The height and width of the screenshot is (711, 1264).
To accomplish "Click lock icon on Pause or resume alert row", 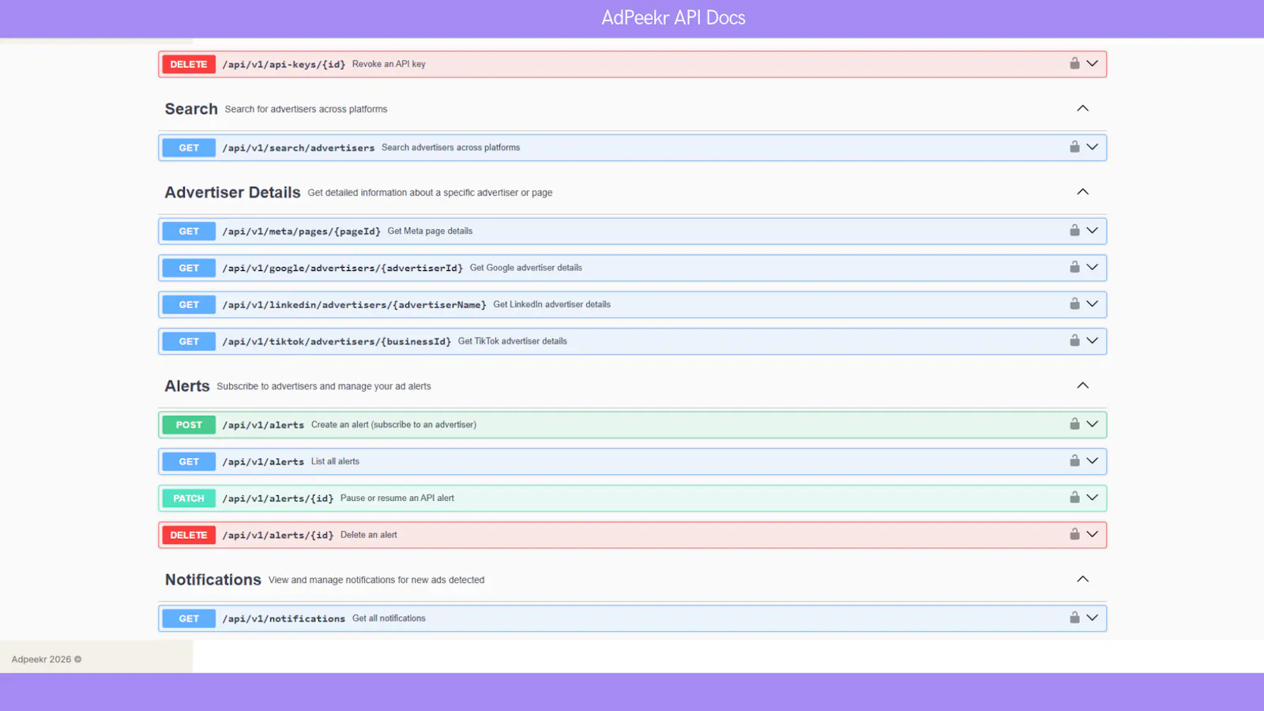I will [1074, 498].
